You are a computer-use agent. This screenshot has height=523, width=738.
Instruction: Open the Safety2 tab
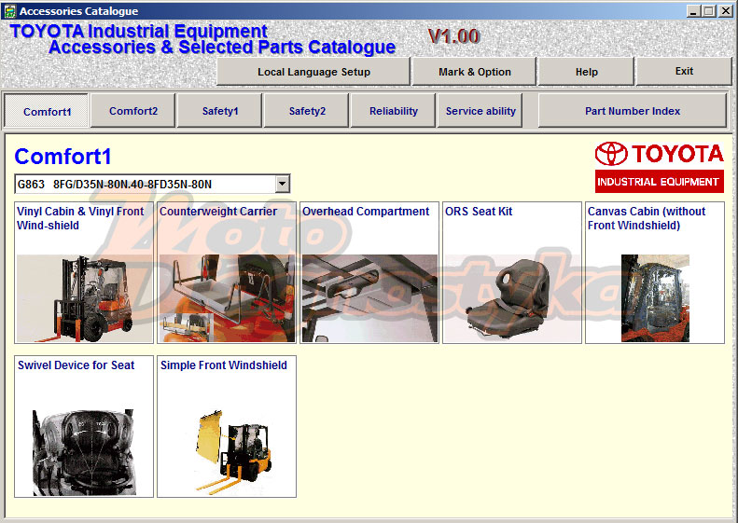click(x=307, y=111)
